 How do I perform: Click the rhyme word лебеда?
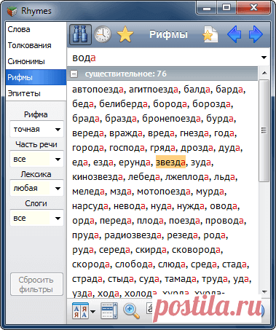click(144, 177)
